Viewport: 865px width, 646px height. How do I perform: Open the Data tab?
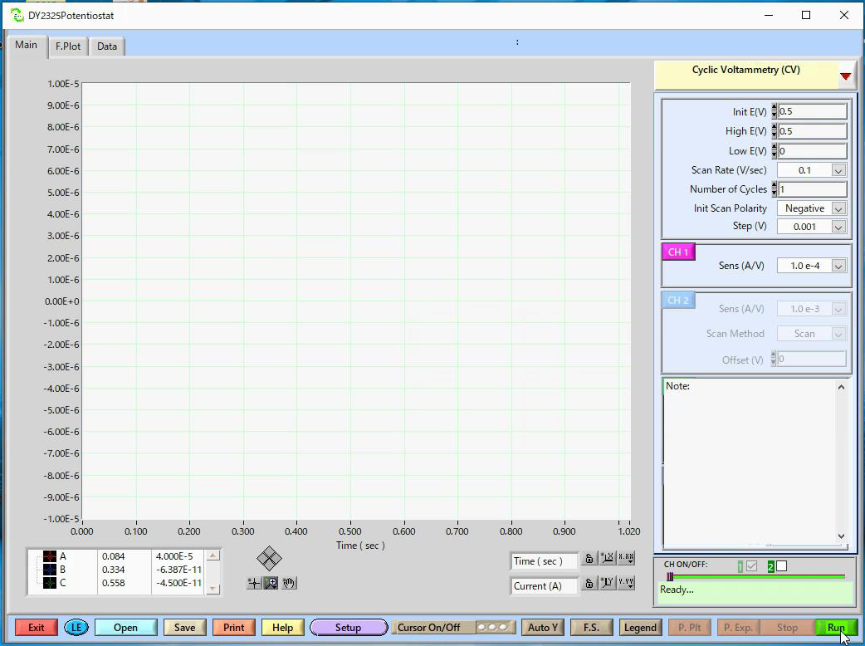[107, 46]
